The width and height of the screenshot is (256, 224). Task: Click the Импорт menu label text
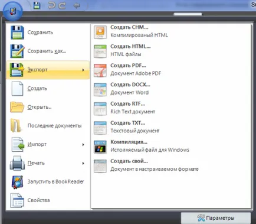(x=37, y=144)
